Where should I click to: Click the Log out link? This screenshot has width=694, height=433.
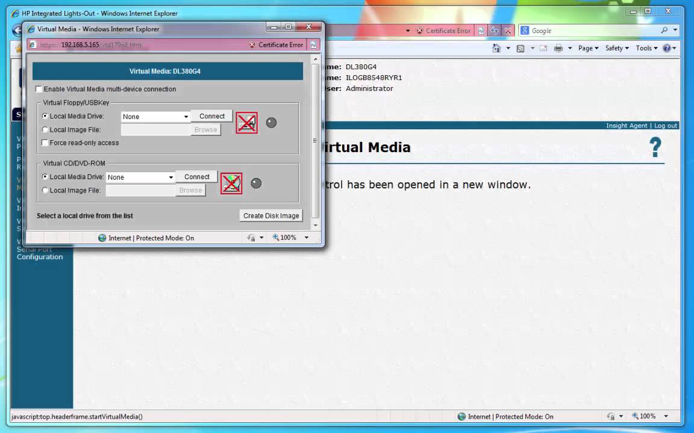(666, 126)
